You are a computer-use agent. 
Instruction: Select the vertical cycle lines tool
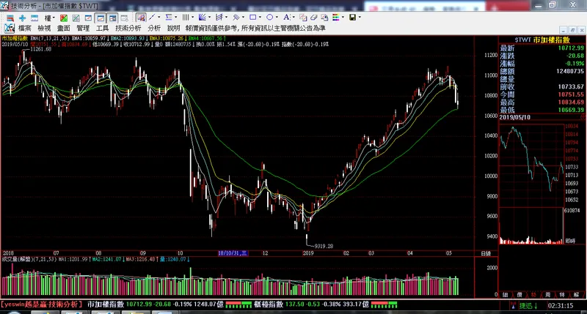pos(186,17)
